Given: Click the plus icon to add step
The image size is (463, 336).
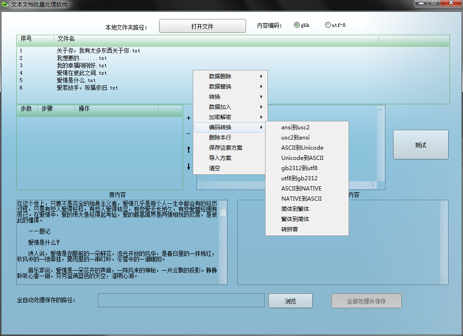Looking at the screenshot, I should pos(189,118).
